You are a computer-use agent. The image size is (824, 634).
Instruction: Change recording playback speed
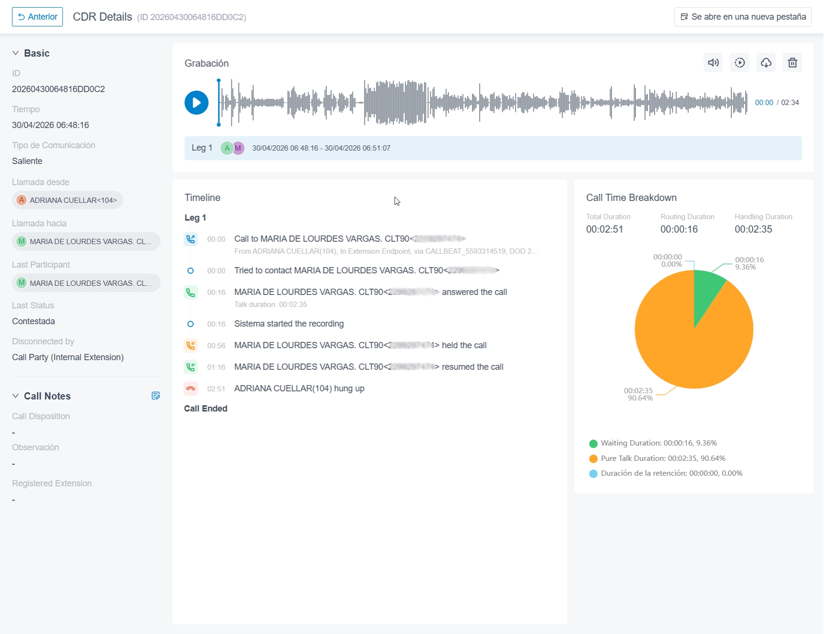point(740,62)
